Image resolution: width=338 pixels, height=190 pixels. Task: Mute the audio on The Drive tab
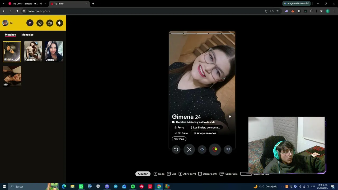tap(41, 4)
